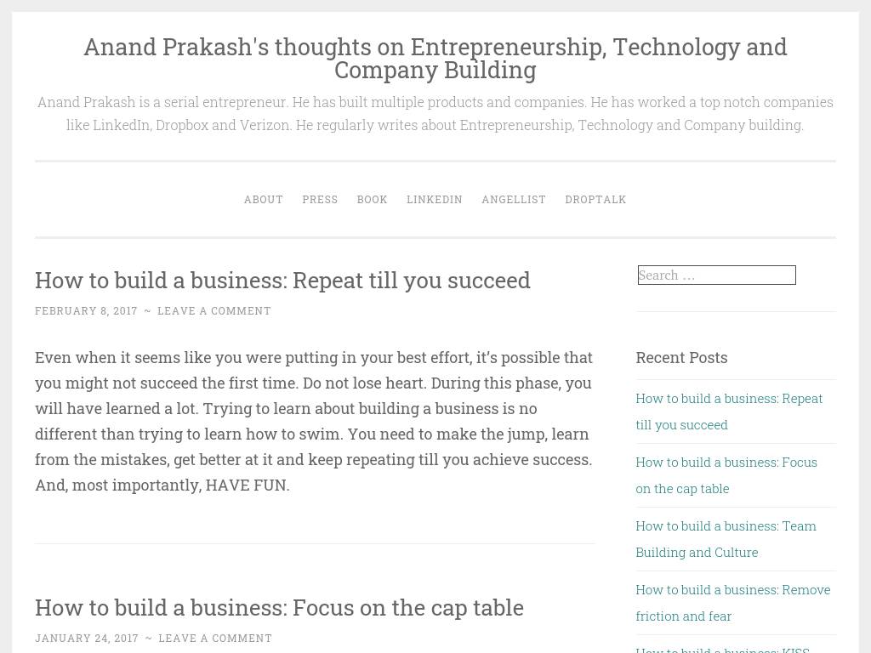Open recent post ending in 'KISS'
Screen dimensions: 871x653
(722, 649)
